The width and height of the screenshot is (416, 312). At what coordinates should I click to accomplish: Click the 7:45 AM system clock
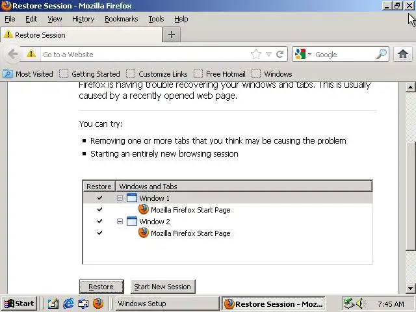(391, 304)
